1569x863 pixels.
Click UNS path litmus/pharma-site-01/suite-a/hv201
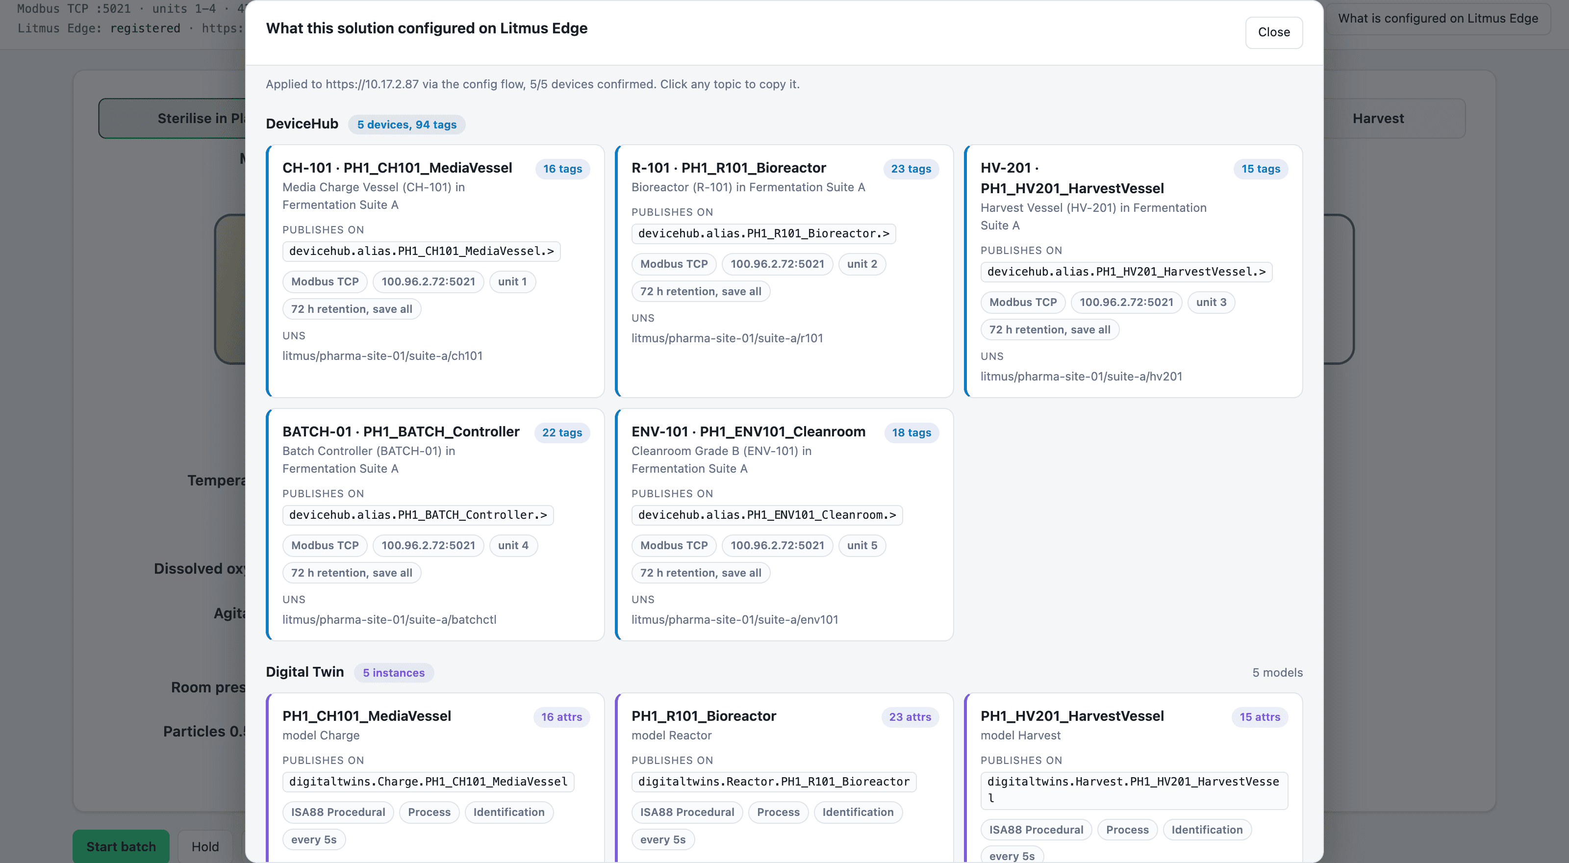click(x=1082, y=377)
